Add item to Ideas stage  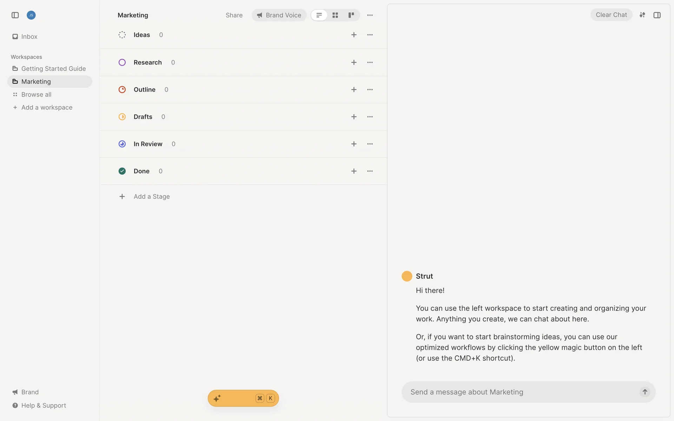pyautogui.click(x=354, y=35)
